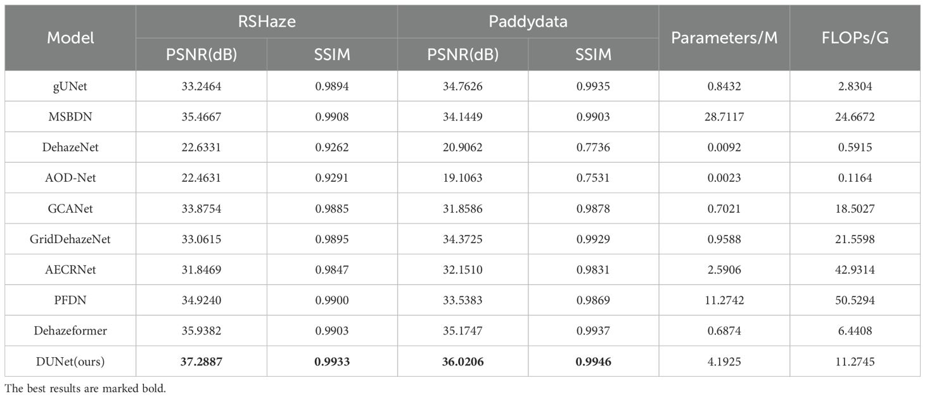
Task: Select the AOD-Net model cell
Action: pos(70,178)
